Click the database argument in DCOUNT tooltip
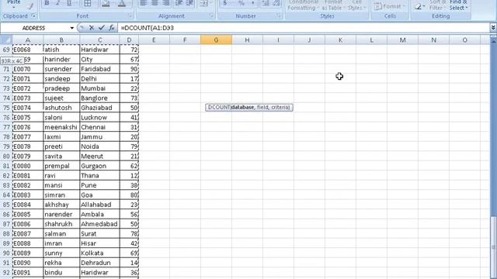The width and height of the screenshot is (497, 279). (x=242, y=107)
